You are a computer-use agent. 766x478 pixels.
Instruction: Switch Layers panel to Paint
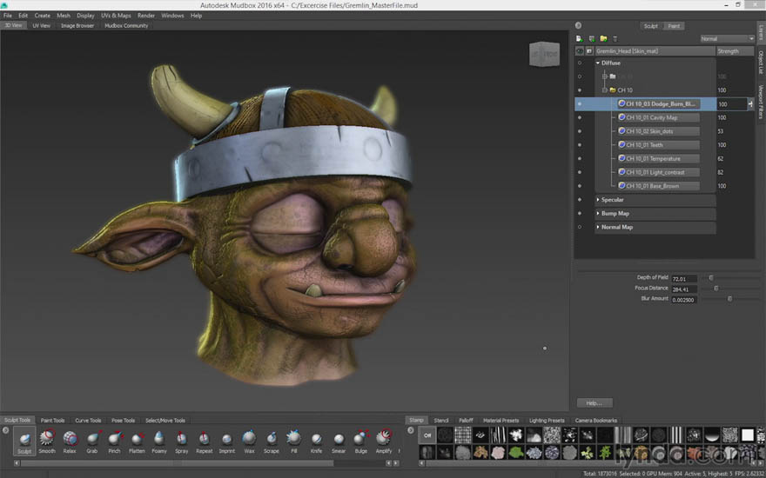pyautogui.click(x=674, y=26)
